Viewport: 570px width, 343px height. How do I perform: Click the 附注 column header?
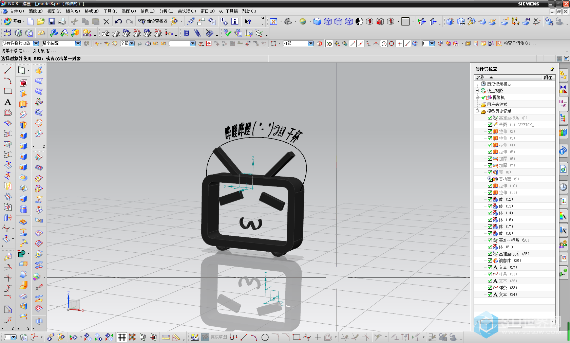click(x=548, y=77)
